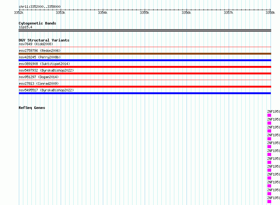The image size is (280, 205).
Task: Click the 11p15.4 band label
Action: (25, 27)
